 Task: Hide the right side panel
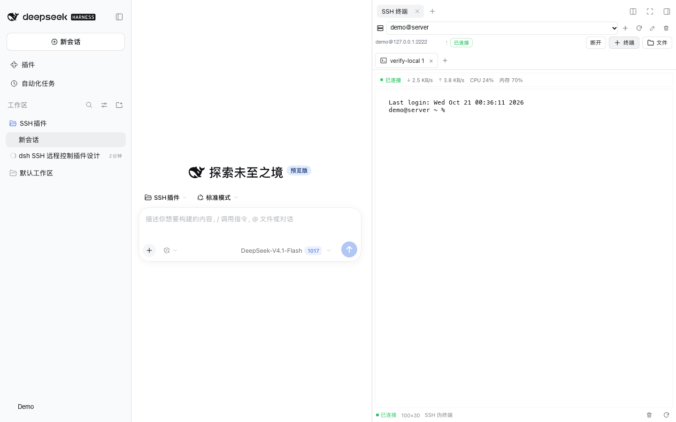667,11
